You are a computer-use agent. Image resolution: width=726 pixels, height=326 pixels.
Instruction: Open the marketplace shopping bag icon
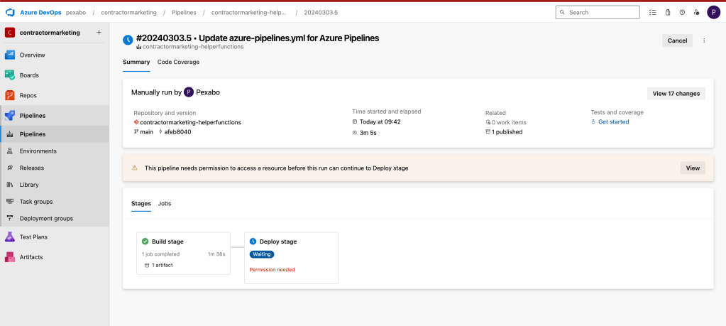[668, 13]
